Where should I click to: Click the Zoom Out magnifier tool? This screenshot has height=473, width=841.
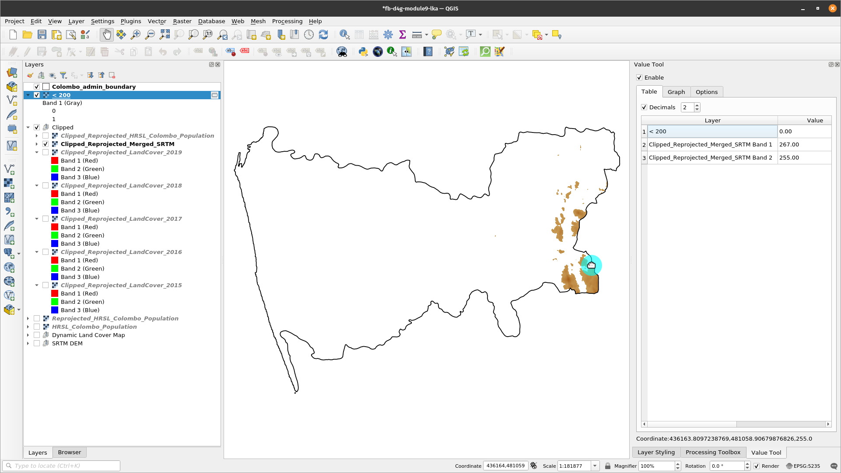pos(150,35)
